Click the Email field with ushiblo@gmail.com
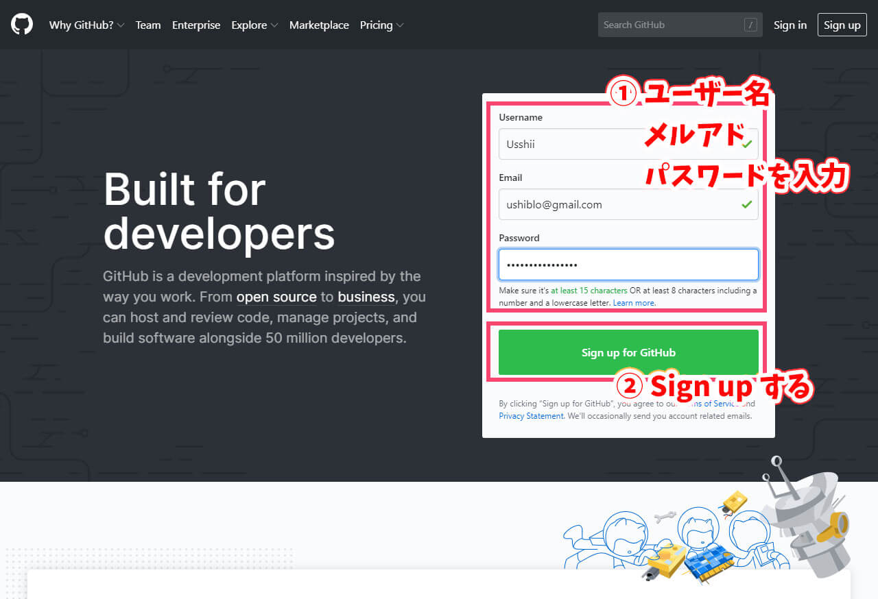The image size is (878, 599). pyautogui.click(x=628, y=204)
